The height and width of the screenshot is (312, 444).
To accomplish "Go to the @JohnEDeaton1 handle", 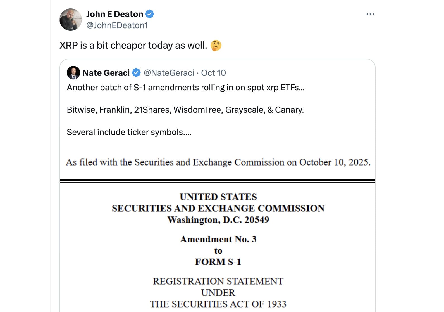I will [x=117, y=25].
